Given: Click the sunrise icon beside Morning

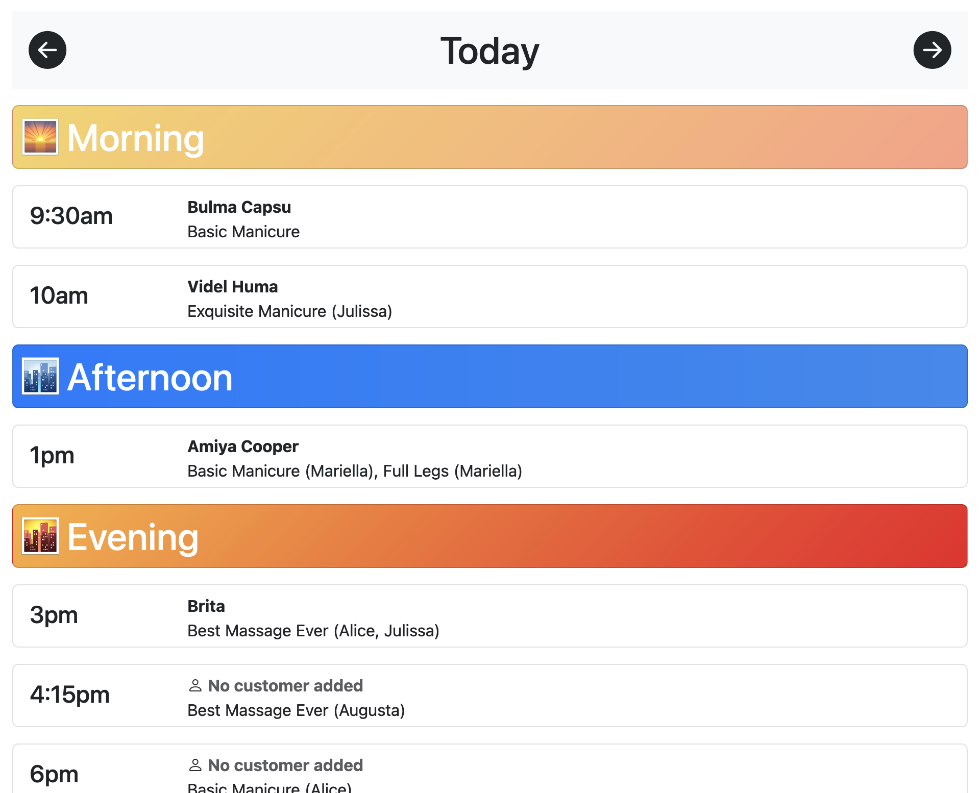Looking at the screenshot, I should click(40, 137).
